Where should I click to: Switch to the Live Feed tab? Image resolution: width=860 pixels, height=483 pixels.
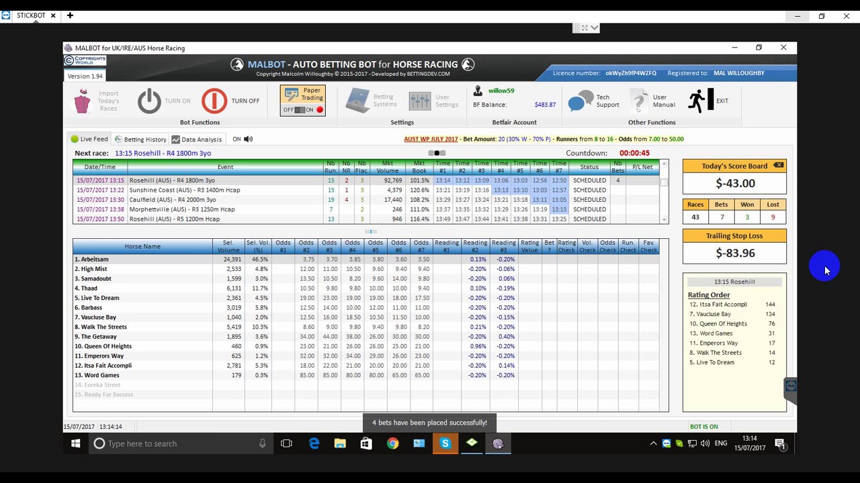click(89, 139)
